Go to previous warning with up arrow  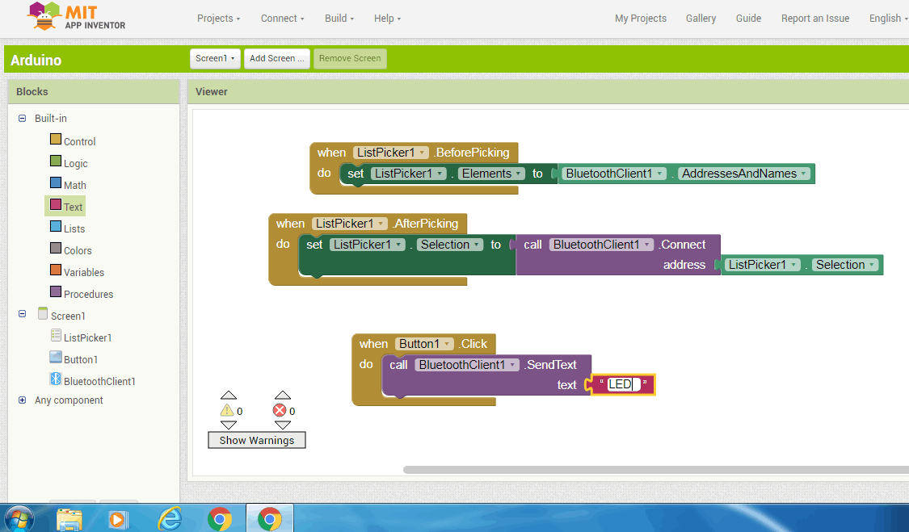[229, 396]
